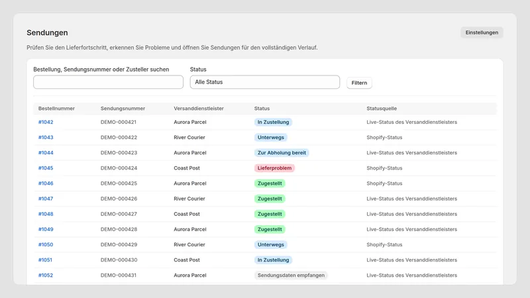The height and width of the screenshot is (298, 530).
Task: Click the Zugestellt badge in row #1049
Action: coord(270,229)
